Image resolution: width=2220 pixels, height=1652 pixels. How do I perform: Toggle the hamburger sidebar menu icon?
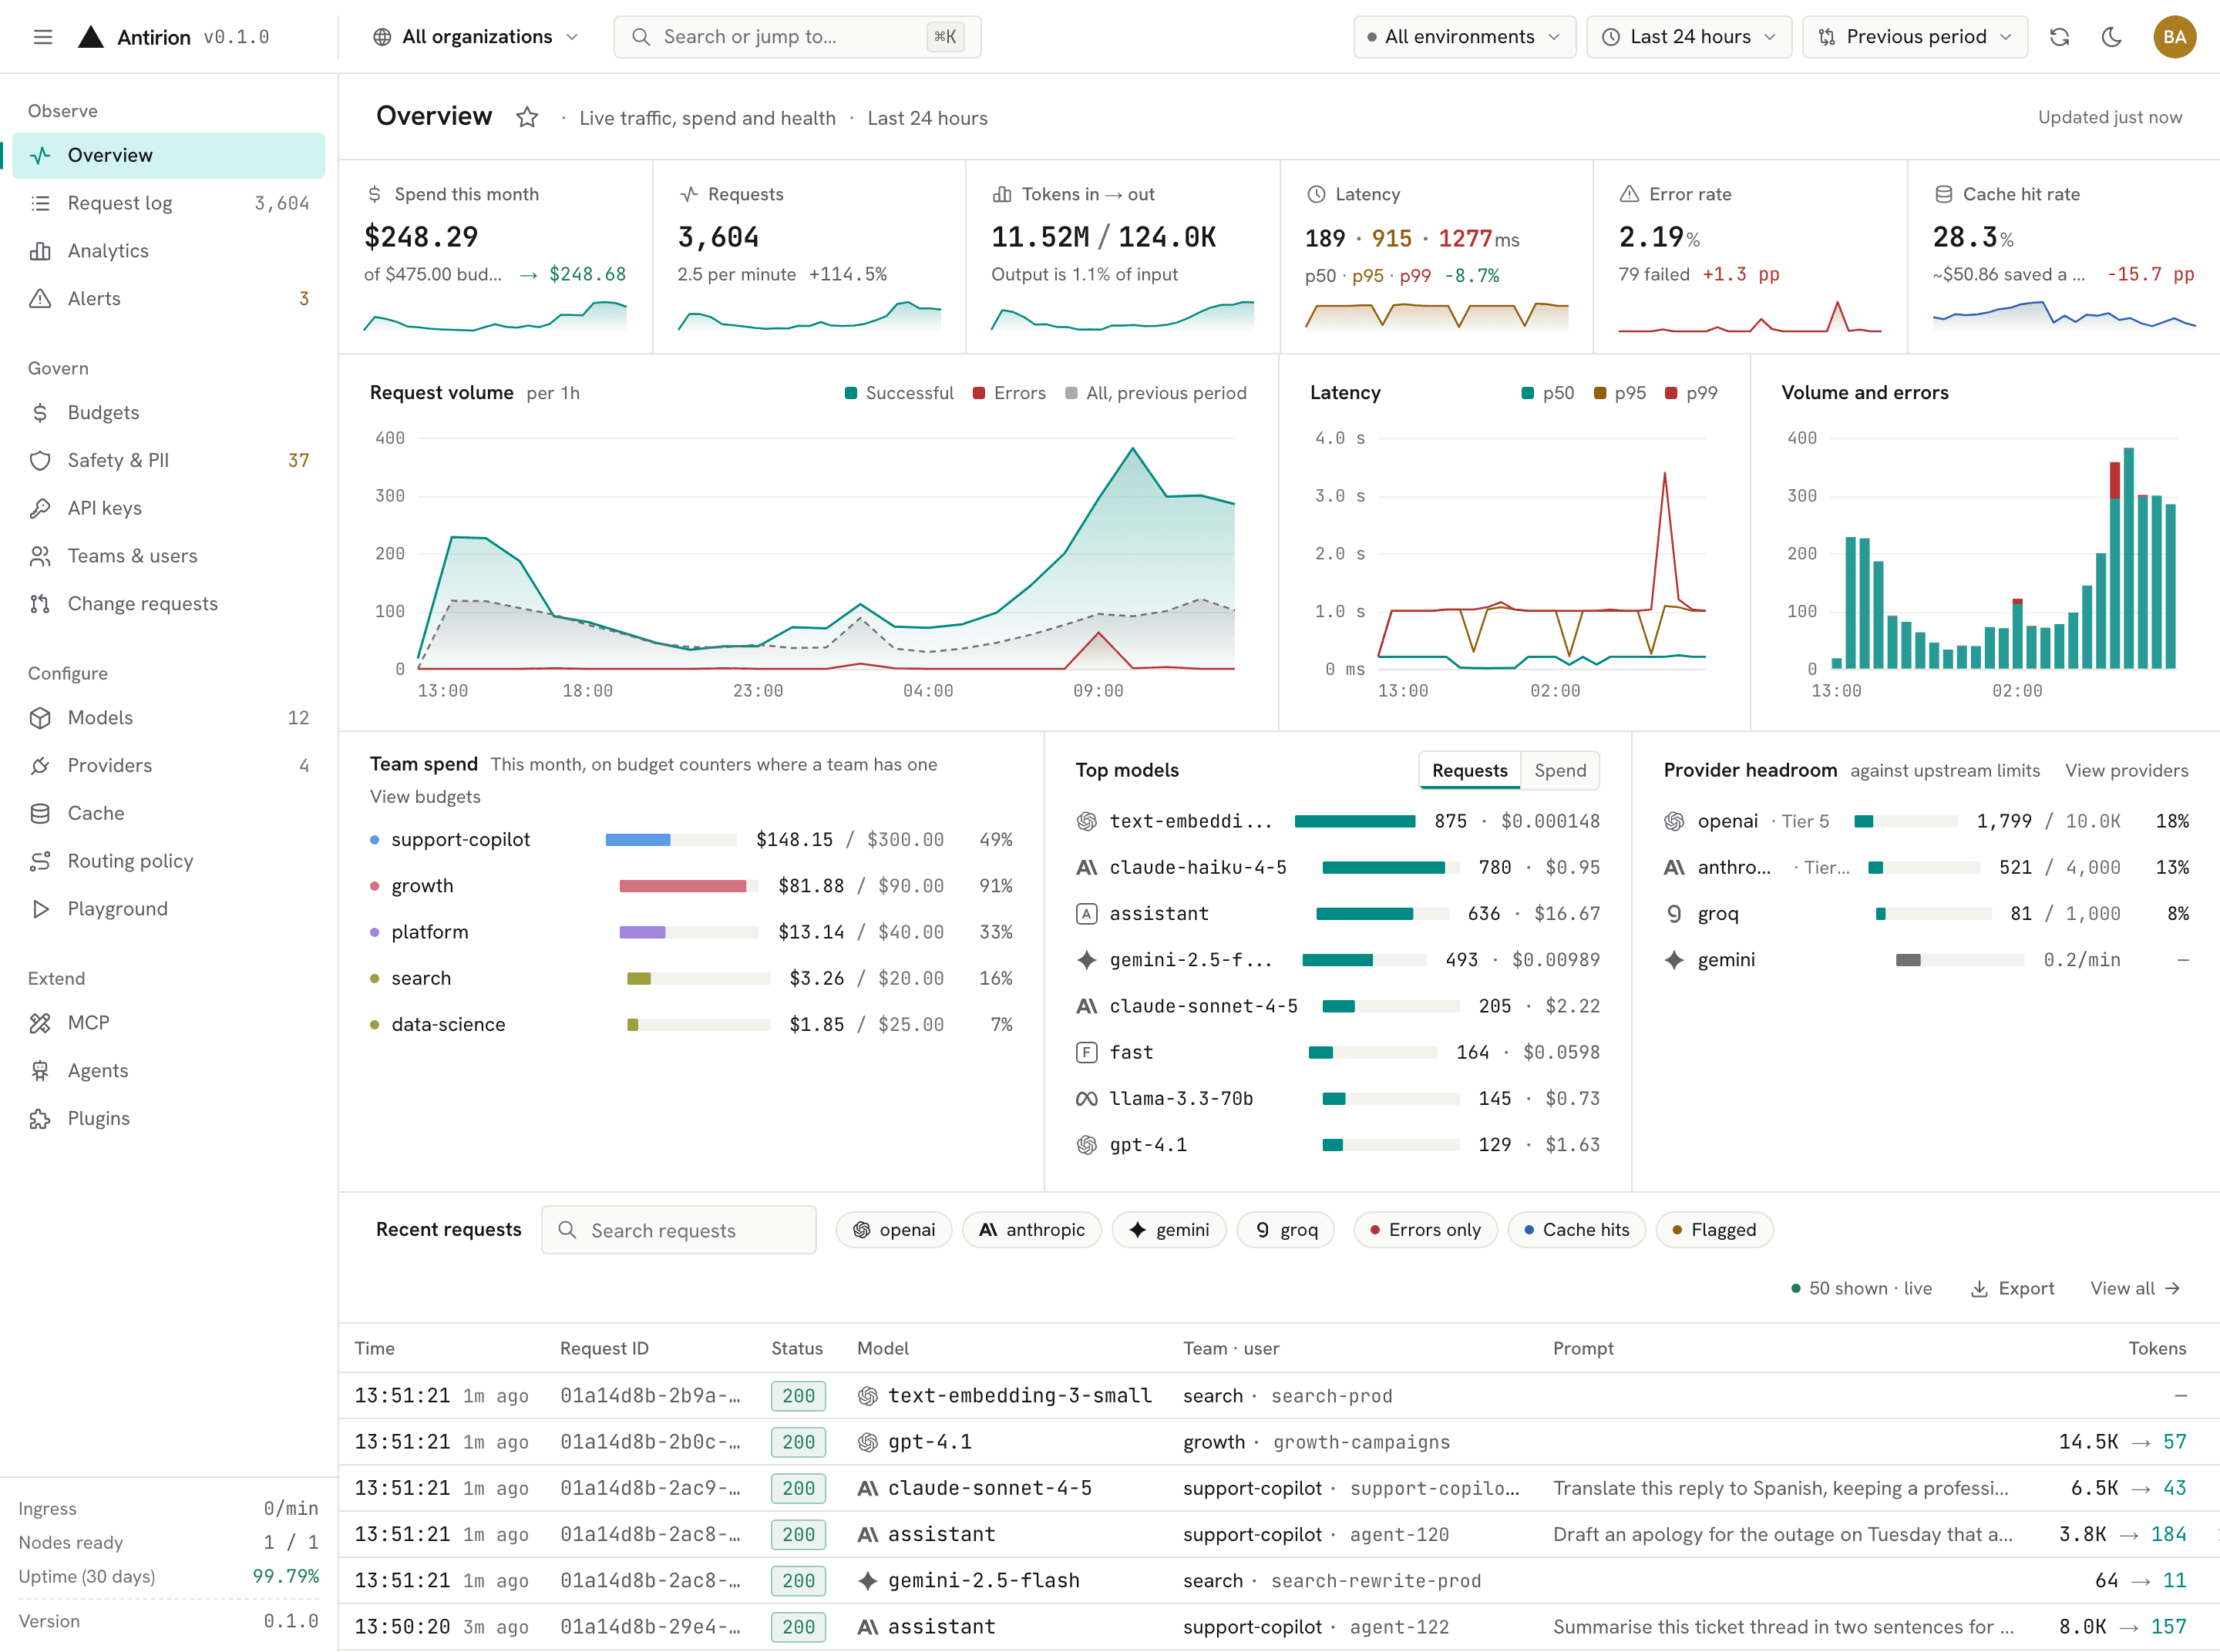[x=43, y=37]
